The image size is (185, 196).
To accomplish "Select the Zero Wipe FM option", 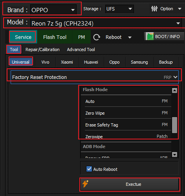I will (x=126, y=113).
